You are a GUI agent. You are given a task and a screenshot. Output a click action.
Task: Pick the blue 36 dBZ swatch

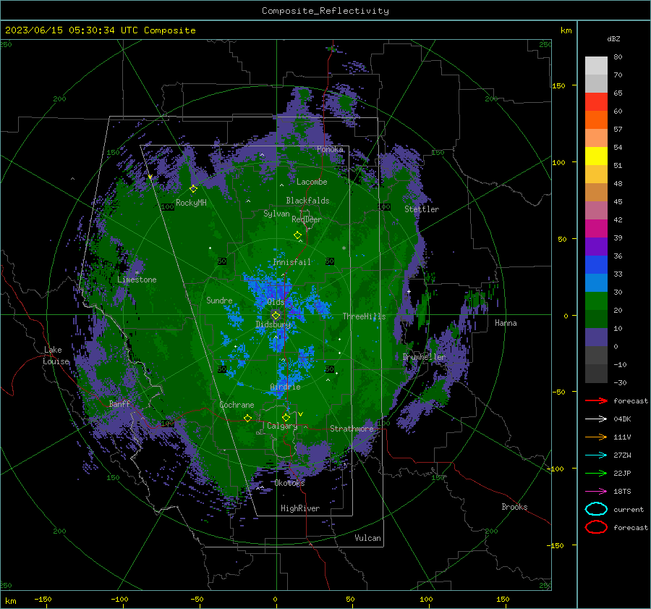pyautogui.click(x=596, y=264)
